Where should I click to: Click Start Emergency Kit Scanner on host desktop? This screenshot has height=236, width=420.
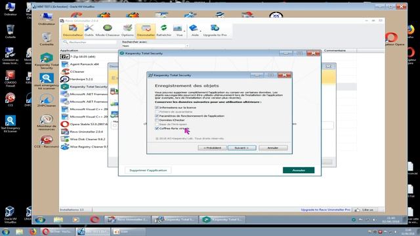click(10, 124)
